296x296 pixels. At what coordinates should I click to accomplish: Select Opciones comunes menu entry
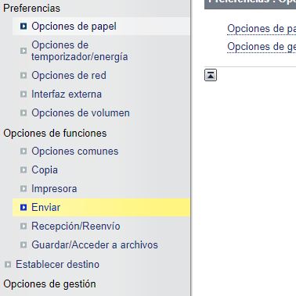click(x=75, y=152)
